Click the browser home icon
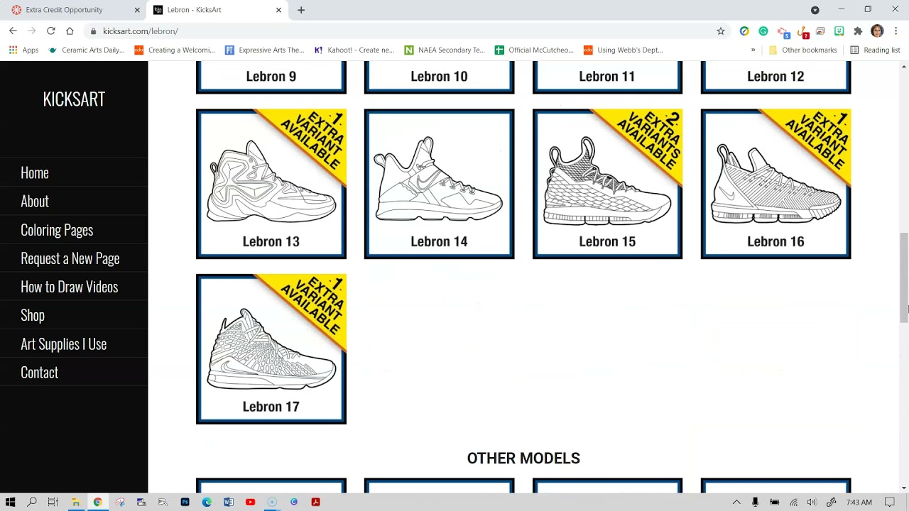Screen dimensions: 909x511 pos(70,31)
